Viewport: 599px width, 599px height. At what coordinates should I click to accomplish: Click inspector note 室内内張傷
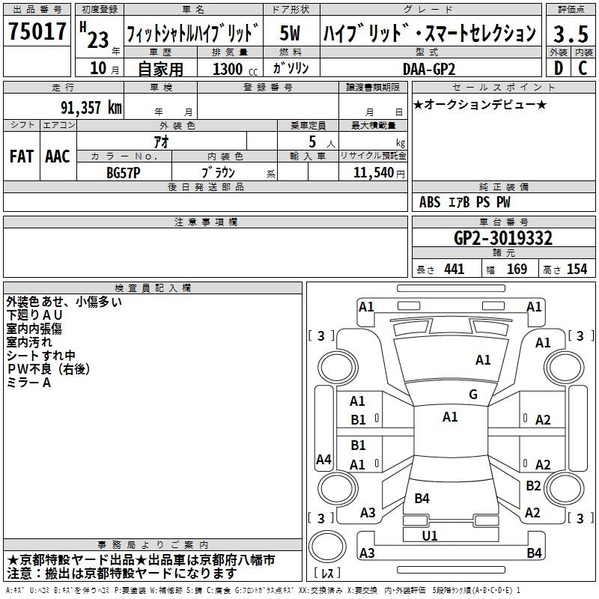coord(34,329)
